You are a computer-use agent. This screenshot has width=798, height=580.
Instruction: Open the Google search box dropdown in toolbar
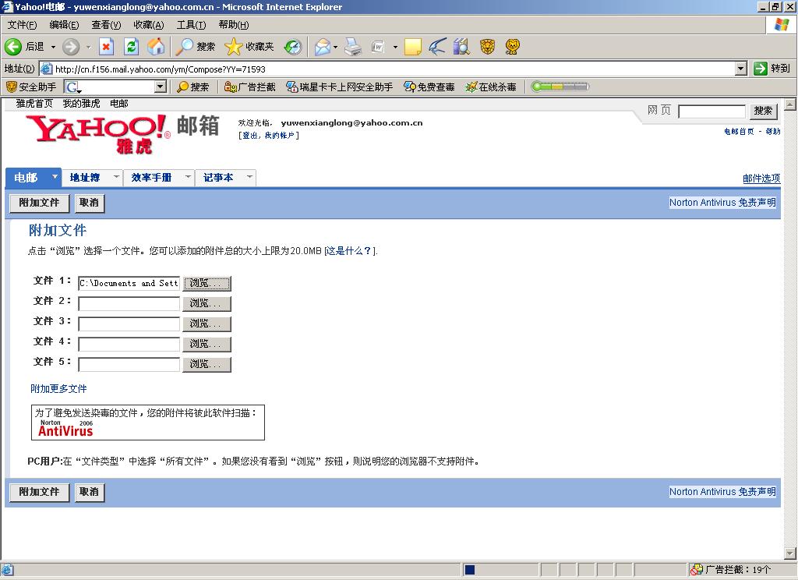[161, 87]
